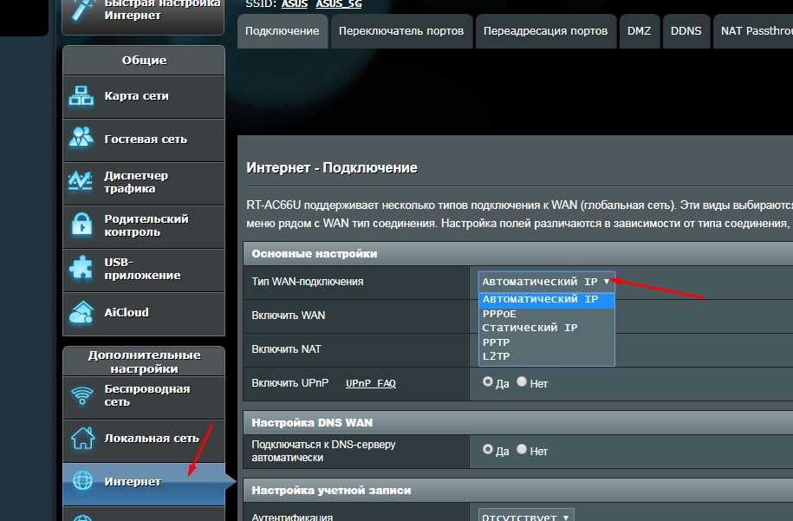Click the Диспетчер трафика graph icon
The image size is (793, 521).
tap(81, 181)
